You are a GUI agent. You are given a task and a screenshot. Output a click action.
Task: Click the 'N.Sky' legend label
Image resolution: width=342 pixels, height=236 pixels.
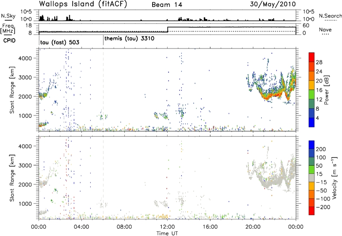pyautogui.click(x=8, y=16)
